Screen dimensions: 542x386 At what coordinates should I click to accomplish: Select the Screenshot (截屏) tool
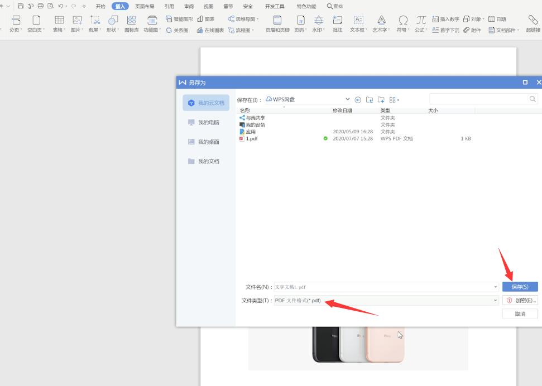click(95, 24)
